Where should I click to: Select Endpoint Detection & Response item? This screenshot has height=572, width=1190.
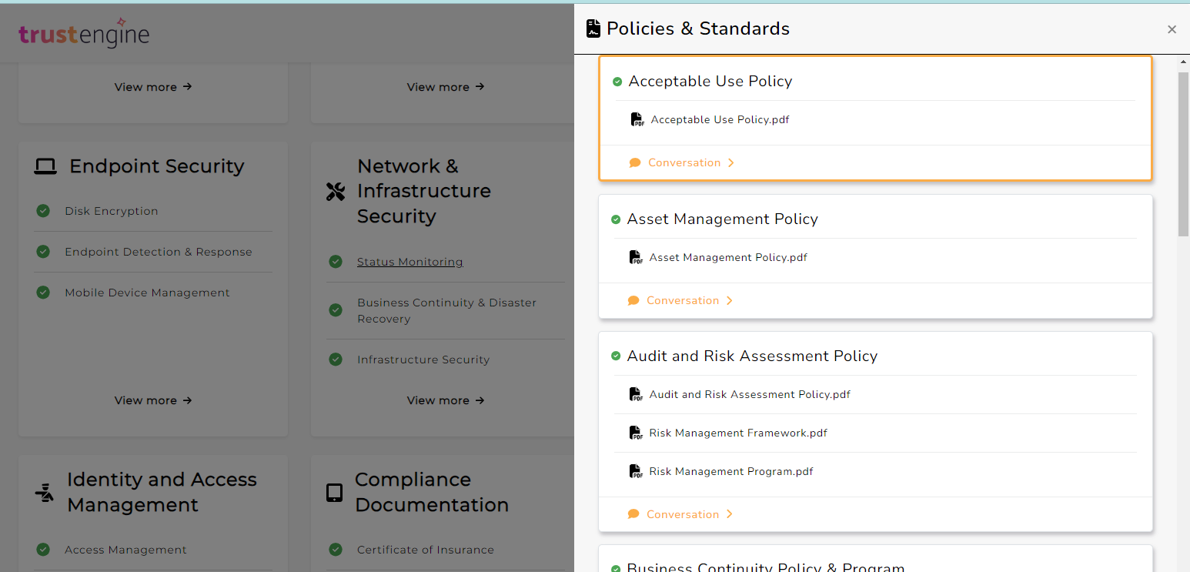pyautogui.click(x=159, y=252)
